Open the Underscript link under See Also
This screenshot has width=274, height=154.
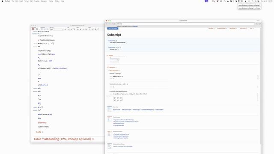coord(136,110)
